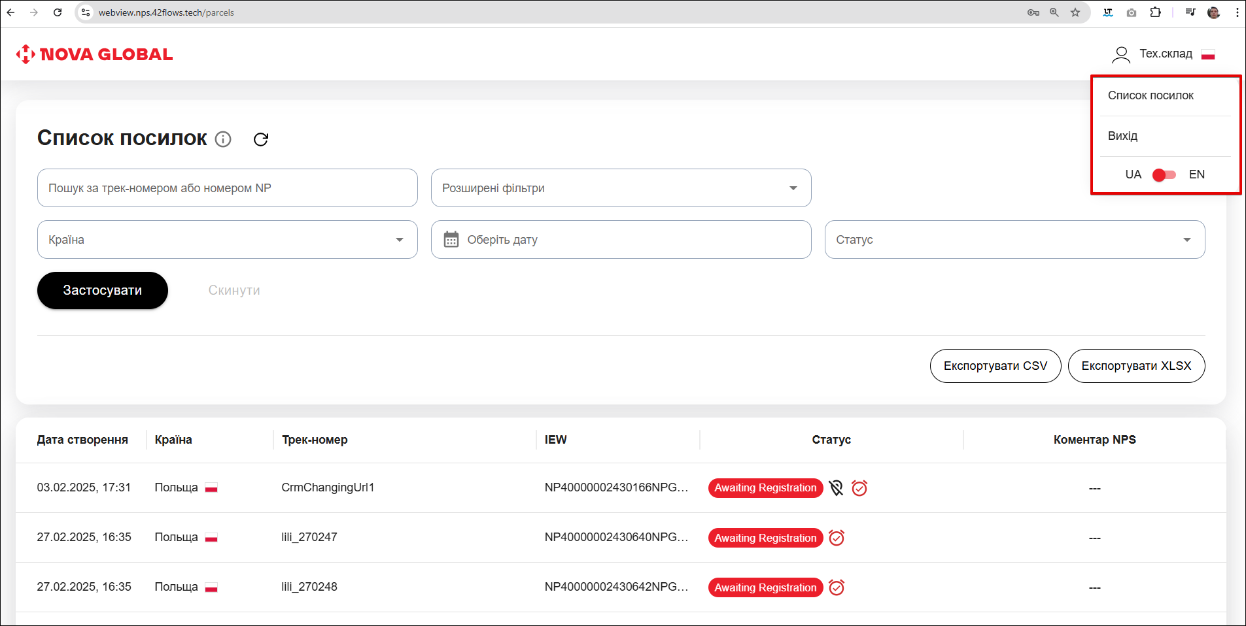
Task: Select Список посилок in the user menu
Action: (x=1151, y=95)
